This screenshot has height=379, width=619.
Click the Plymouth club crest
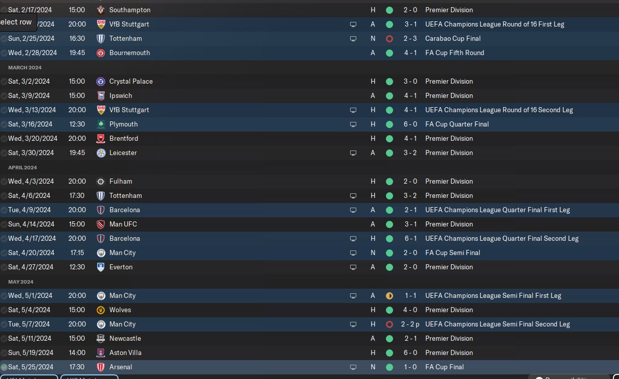(x=101, y=124)
